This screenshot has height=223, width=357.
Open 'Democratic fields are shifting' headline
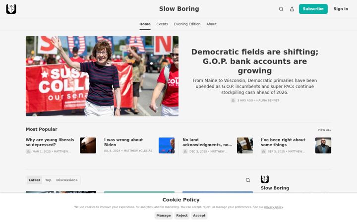[254, 61]
